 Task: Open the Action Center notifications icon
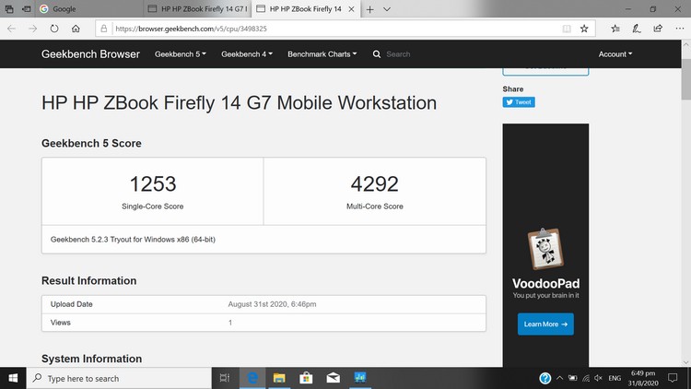click(673, 378)
